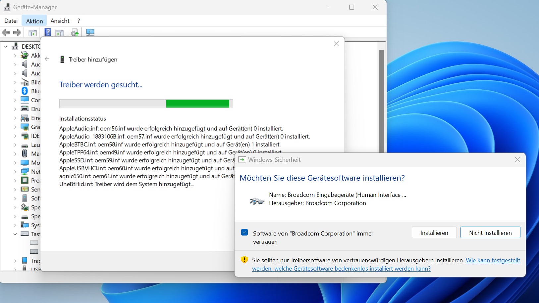Image resolution: width=539 pixels, height=303 pixels.
Task: Select the network adapter icon next to Net
Action: pos(25,171)
